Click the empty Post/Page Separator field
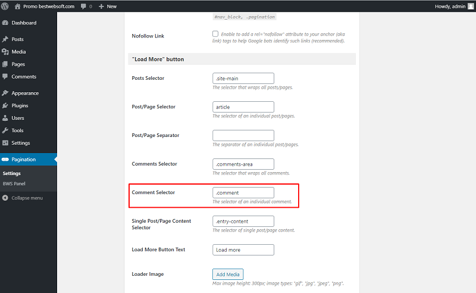The width and height of the screenshot is (476, 293). click(243, 136)
